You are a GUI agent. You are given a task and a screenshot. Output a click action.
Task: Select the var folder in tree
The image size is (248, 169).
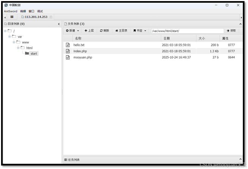(x=20, y=37)
